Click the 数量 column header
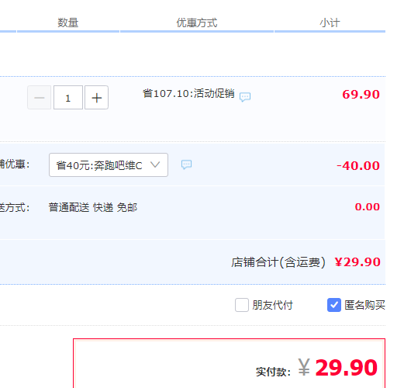This screenshot has height=388, width=404. (68, 23)
